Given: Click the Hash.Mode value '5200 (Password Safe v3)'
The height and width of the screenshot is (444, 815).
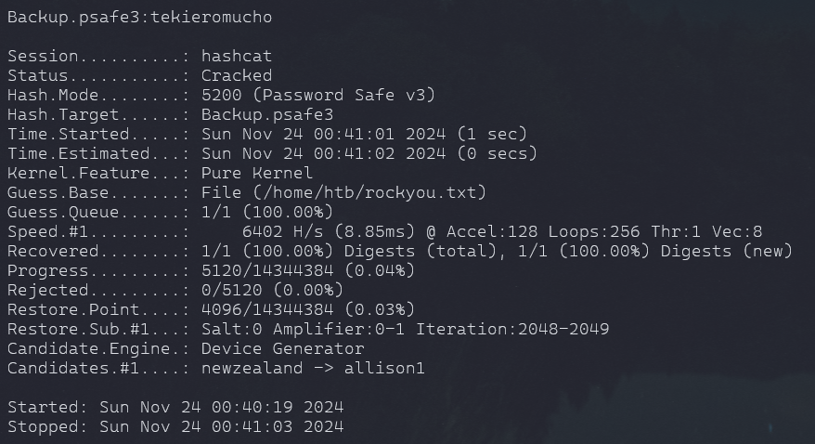Looking at the screenshot, I should [x=318, y=95].
